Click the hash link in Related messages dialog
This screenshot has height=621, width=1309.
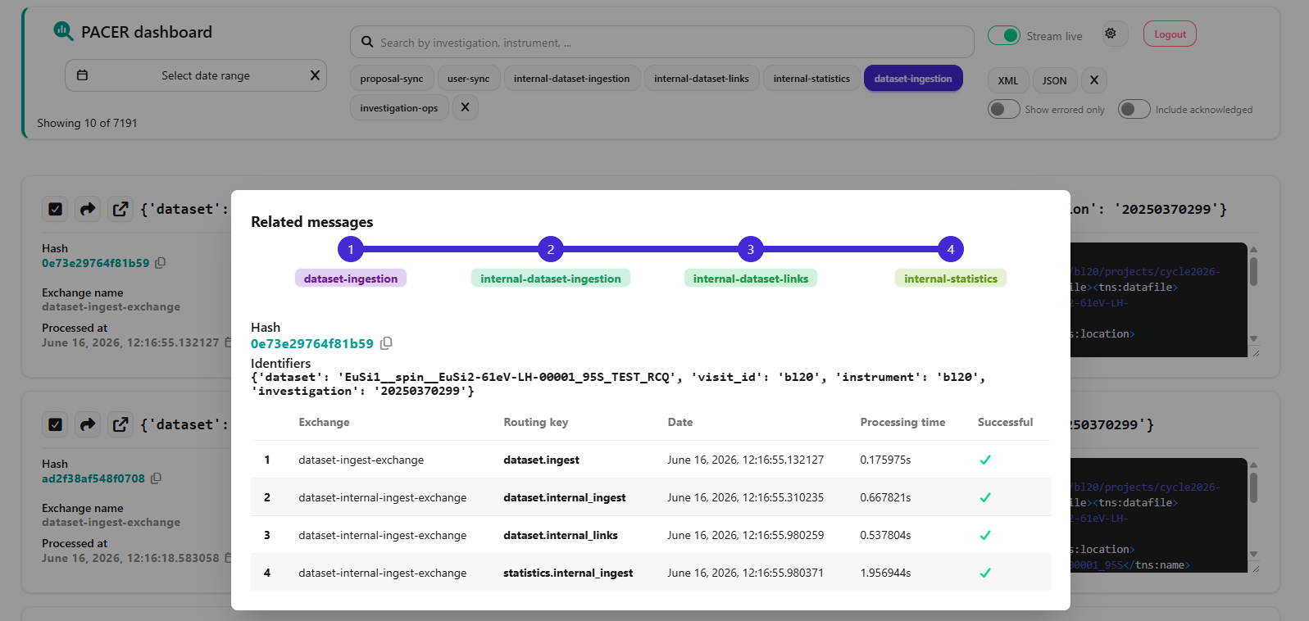point(312,343)
